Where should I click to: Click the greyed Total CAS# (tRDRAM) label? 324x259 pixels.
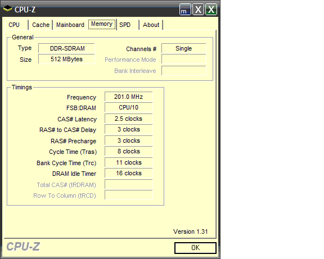click(66, 185)
